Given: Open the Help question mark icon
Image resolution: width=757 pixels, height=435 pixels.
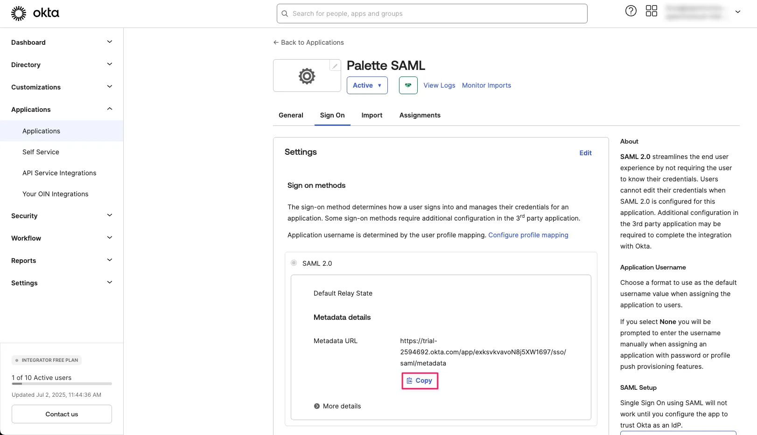Looking at the screenshot, I should point(631,10).
